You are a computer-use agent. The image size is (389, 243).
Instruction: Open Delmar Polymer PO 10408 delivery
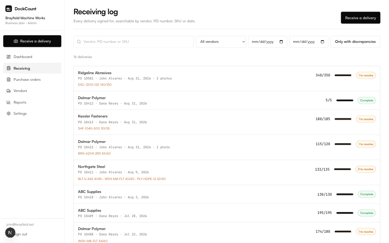227,233
